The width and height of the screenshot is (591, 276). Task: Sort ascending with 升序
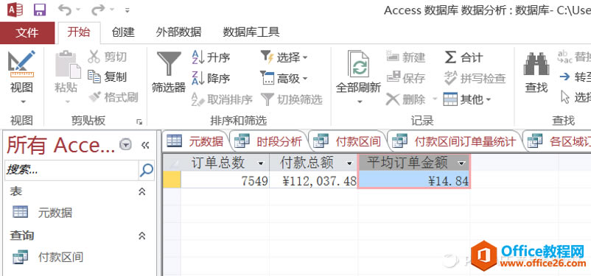211,57
